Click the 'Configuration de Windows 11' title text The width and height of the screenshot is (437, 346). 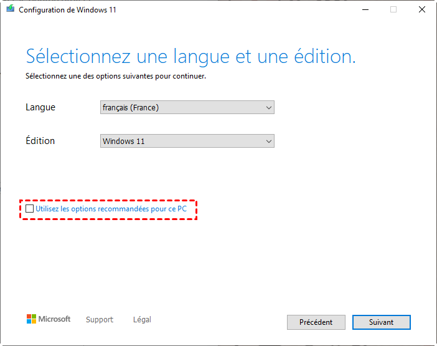coord(67,10)
